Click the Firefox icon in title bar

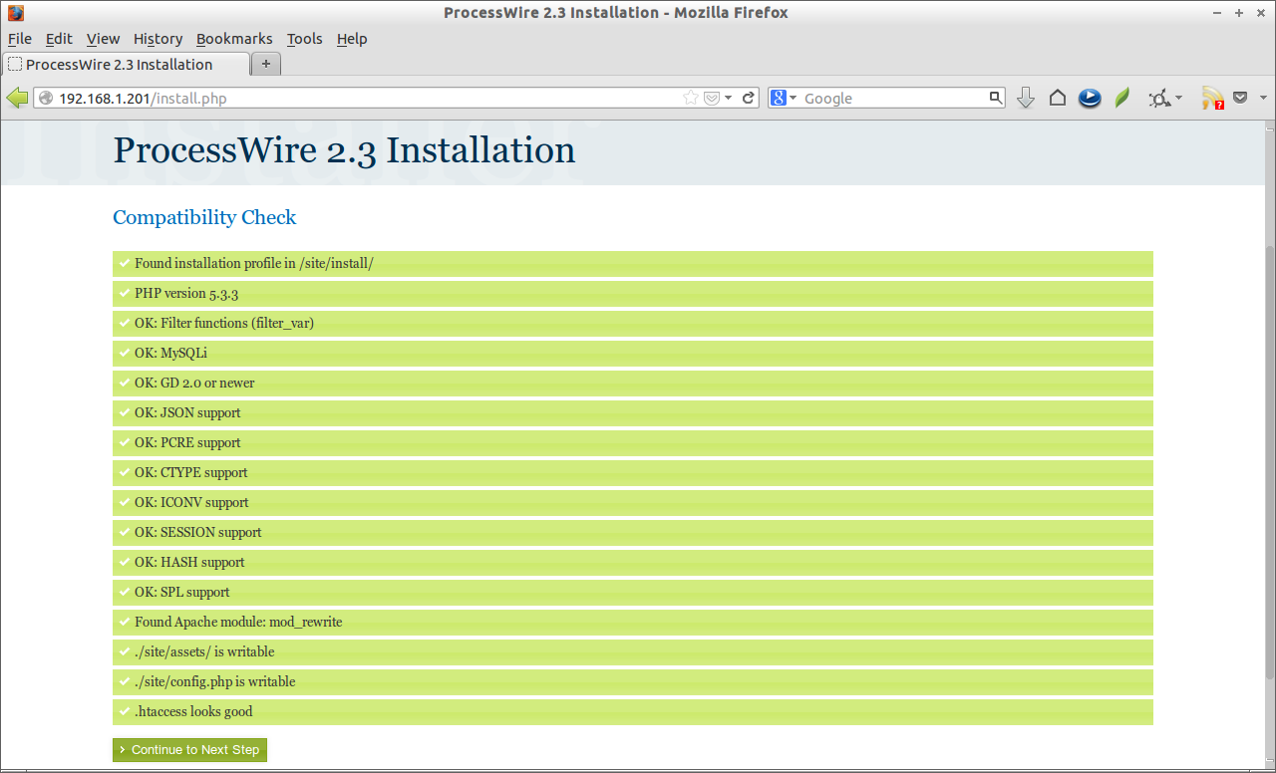[15, 13]
